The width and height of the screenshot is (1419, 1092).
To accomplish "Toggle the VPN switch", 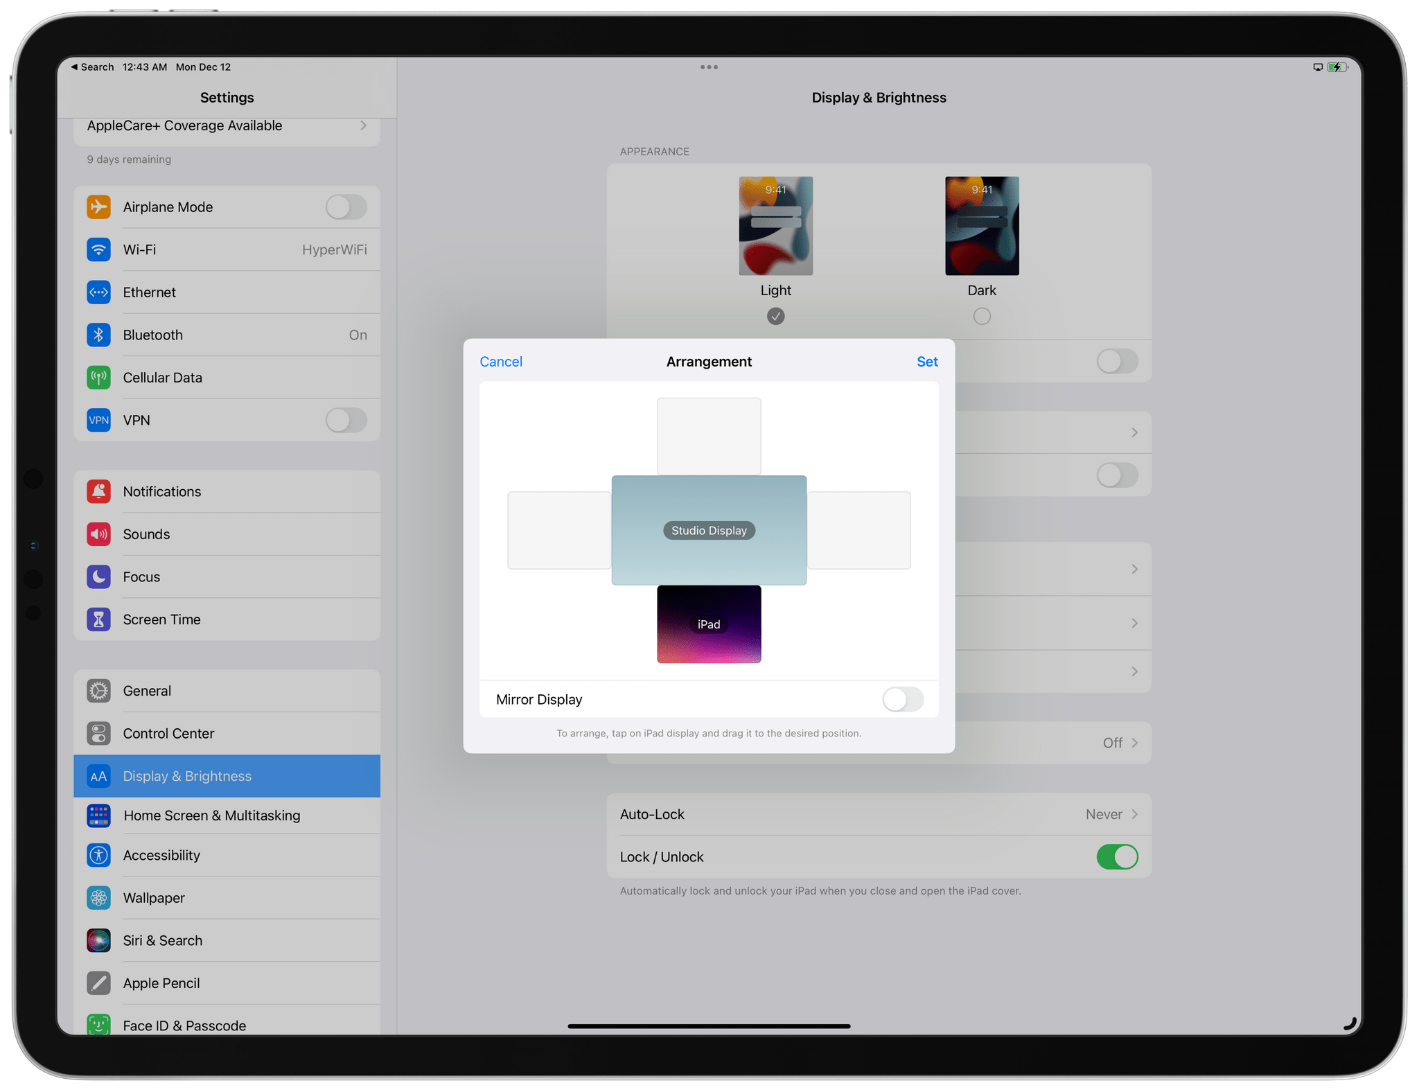I will (346, 421).
